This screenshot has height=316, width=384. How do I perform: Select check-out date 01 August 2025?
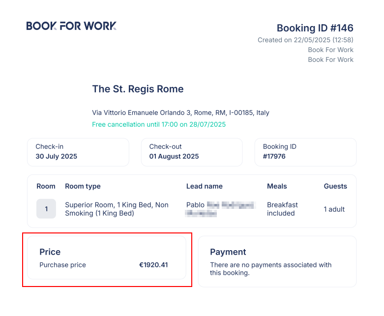tap(174, 156)
